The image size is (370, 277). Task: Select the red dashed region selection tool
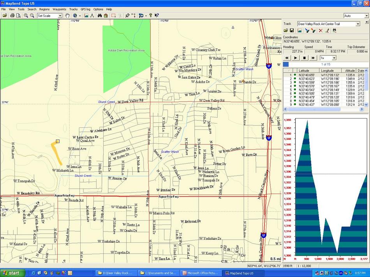113,16
